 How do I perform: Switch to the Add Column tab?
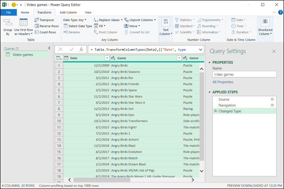pos(68,13)
